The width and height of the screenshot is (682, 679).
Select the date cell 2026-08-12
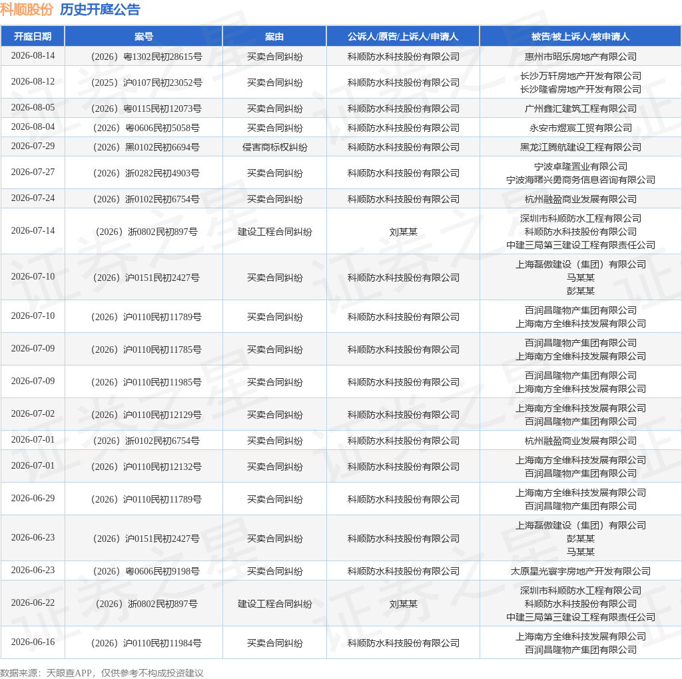(33, 82)
